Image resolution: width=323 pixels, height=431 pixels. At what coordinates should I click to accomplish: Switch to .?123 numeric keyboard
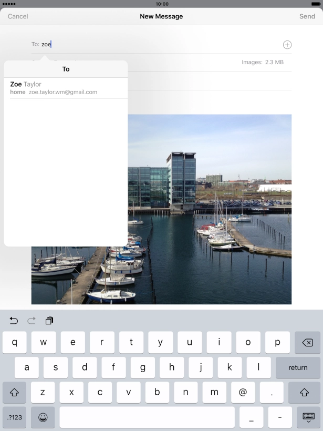(x=14, y=417)
